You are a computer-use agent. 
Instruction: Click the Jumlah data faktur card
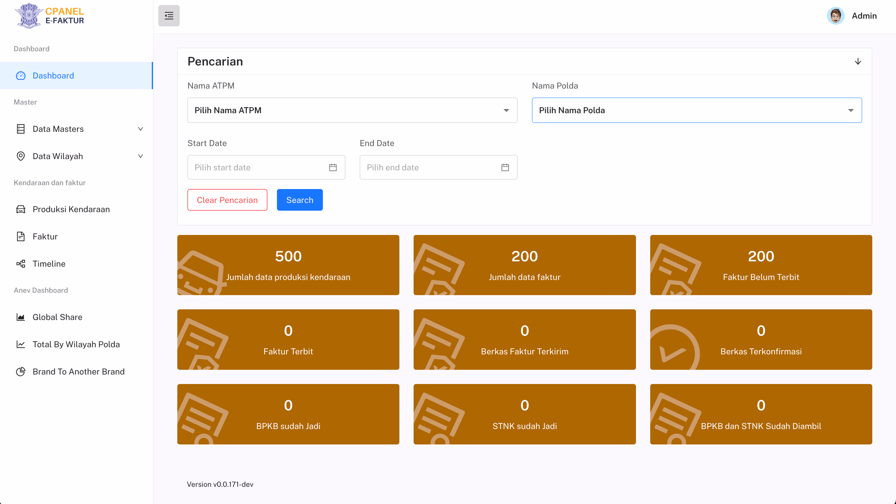click(524, 265)
